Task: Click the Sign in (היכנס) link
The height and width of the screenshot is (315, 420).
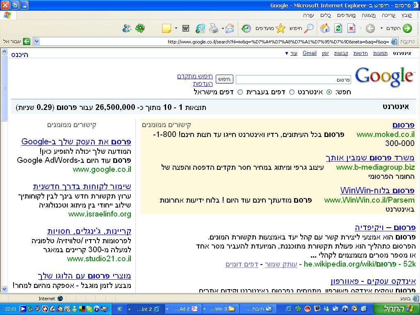Action: [x=20, y=55]
